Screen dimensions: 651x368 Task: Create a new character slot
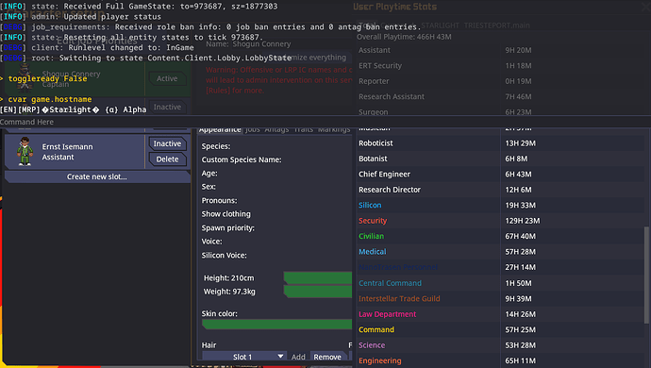[97, 176]
